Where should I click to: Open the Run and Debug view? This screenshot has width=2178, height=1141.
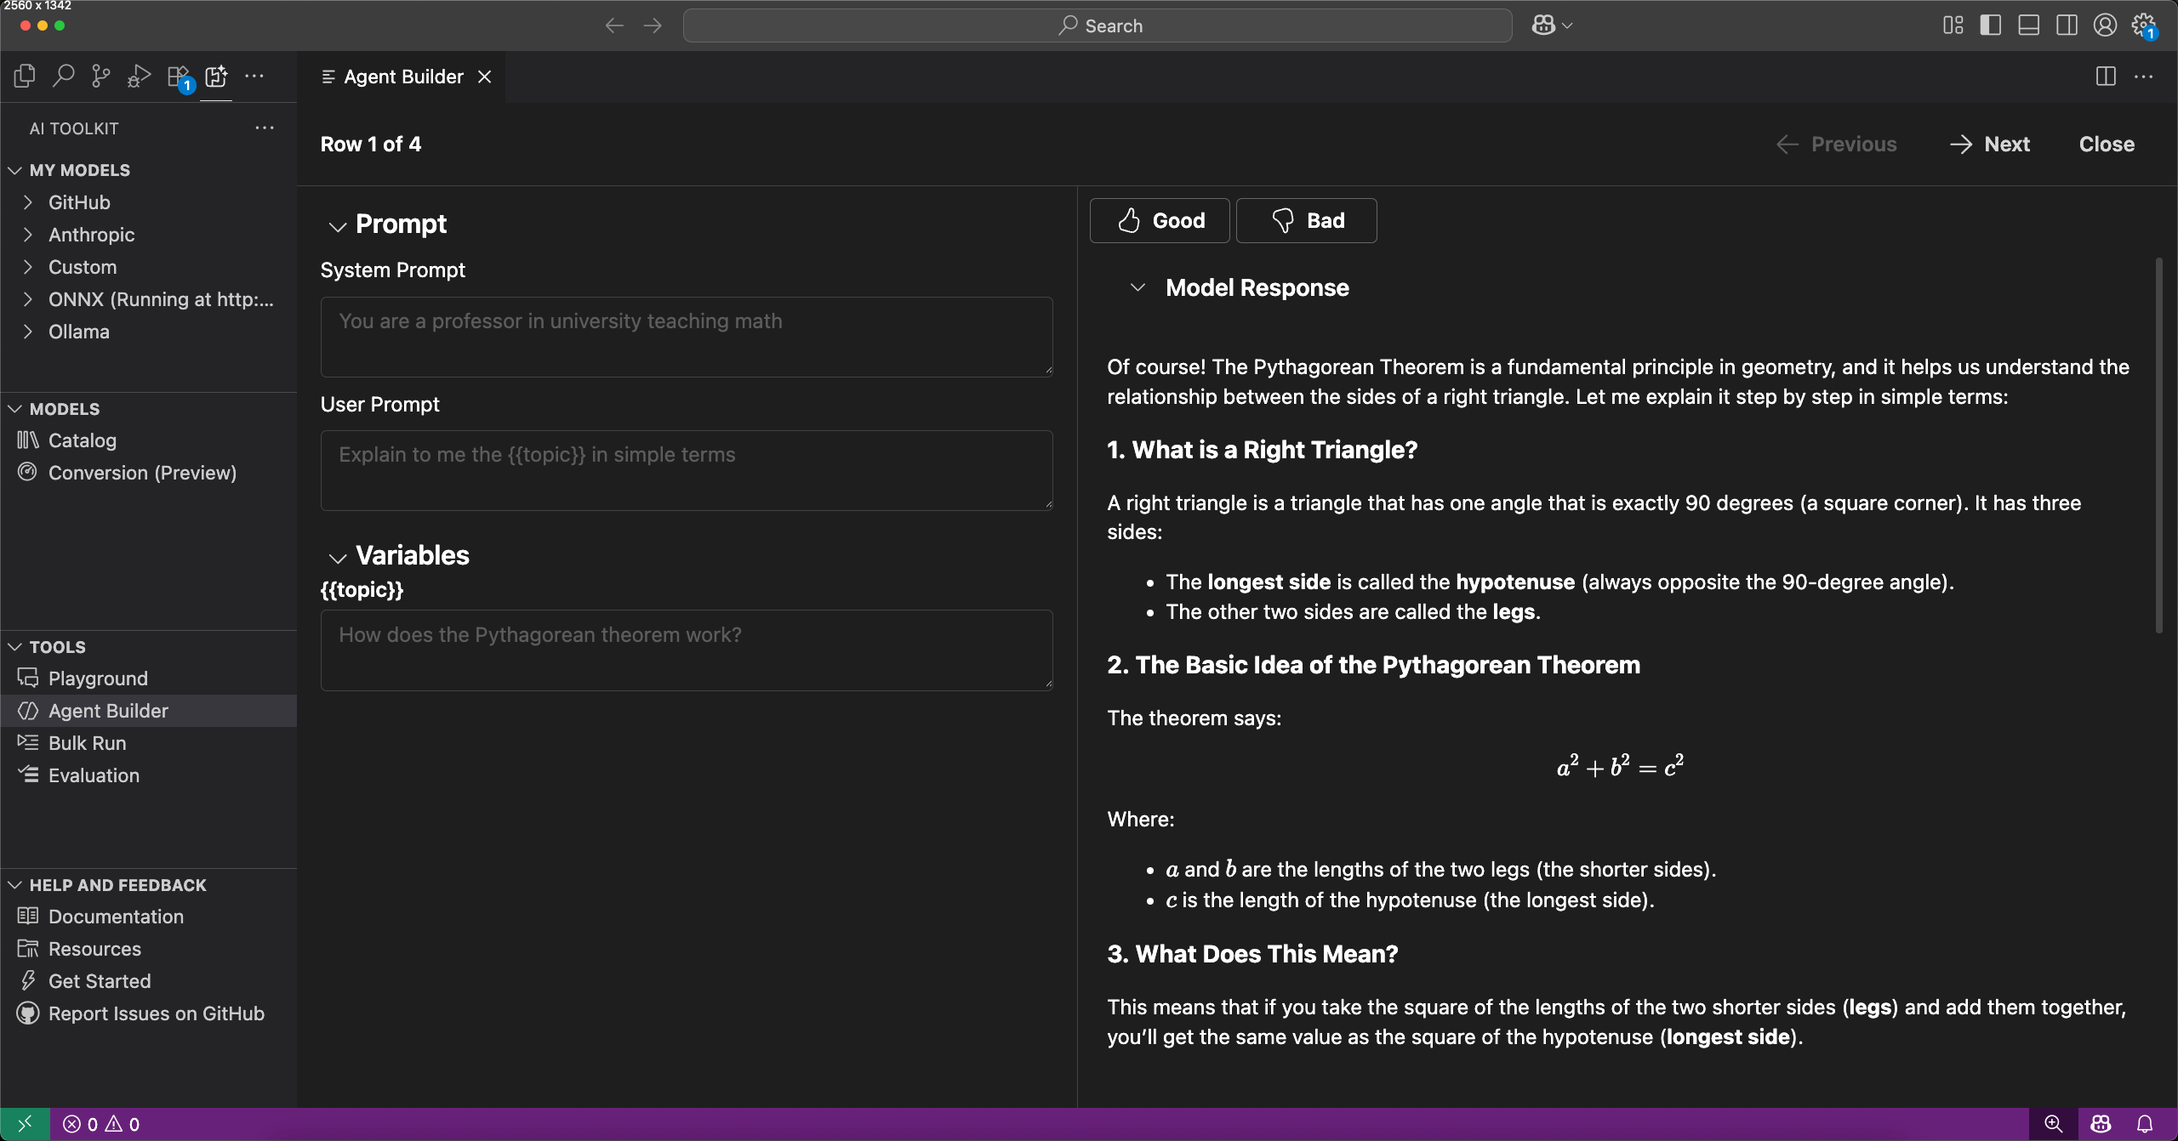coord(139,76)
